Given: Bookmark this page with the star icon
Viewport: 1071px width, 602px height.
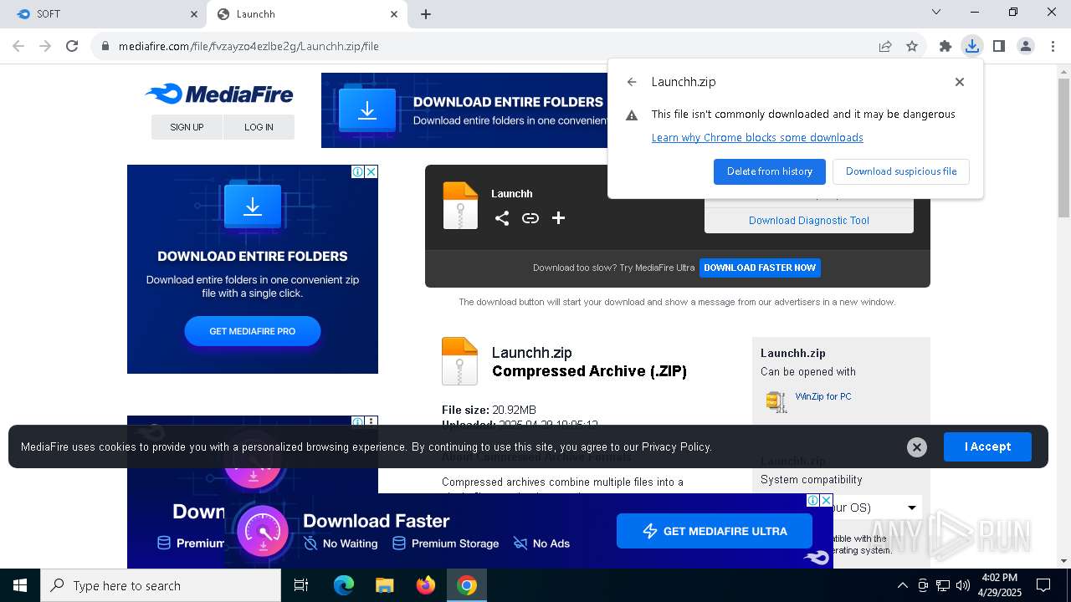Looking at the screenshot, I should click(912, 46).
